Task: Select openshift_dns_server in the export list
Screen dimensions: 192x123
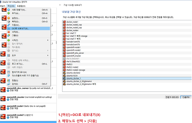Action: [x=127, y=53]
